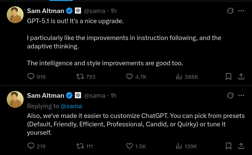Expand more options on the reply tweet
The image size is (252, 155).
[241, 96]
